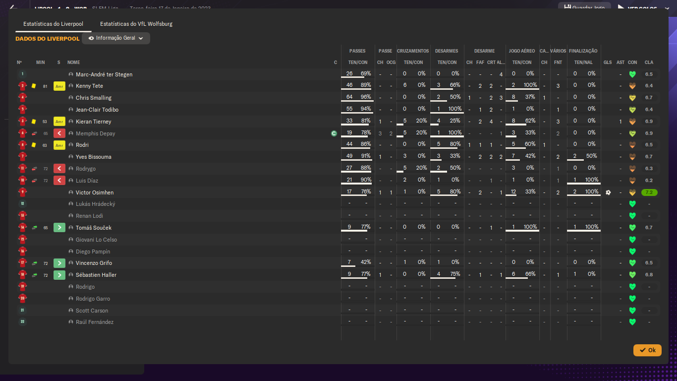Sort by the PASSES column header
The width and height of the screenshot is (677, 381).
coord(357,51)
